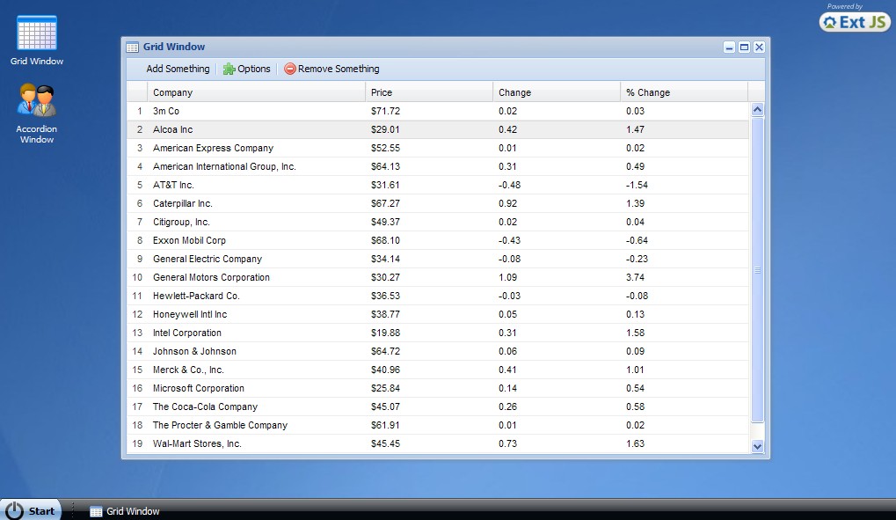
Task: Sort by Change column header
Action: click(557, 92)
